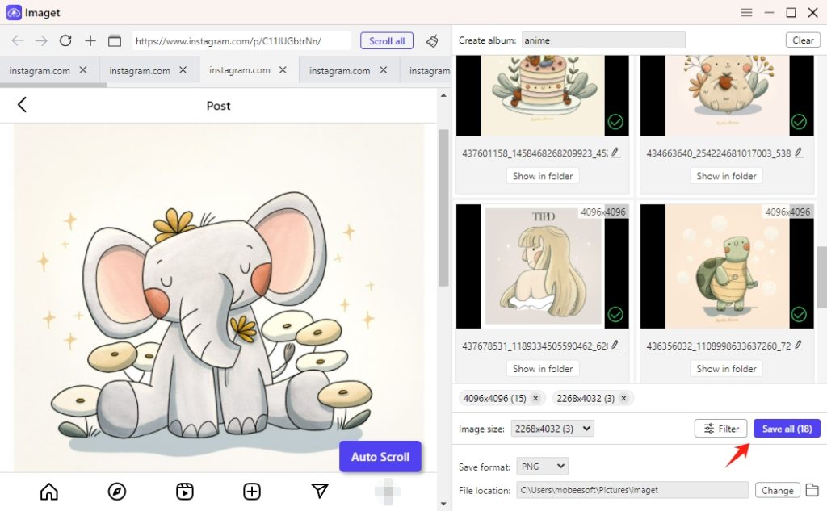Click the Instagram Messenger share icon
The height and width of the screenshot is (511, 827).
(319, 491)
